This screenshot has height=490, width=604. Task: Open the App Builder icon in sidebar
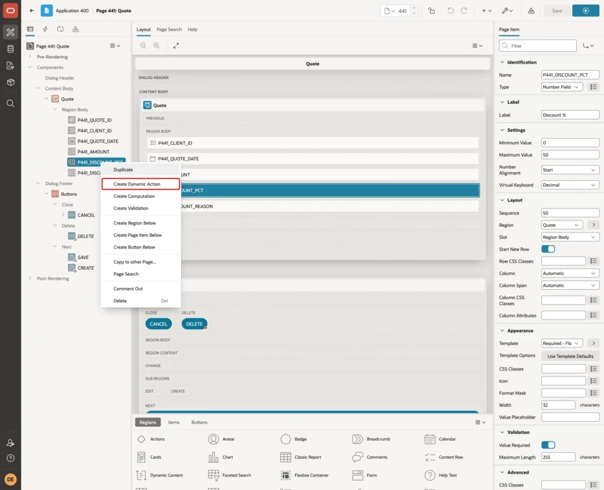(11, 32)
